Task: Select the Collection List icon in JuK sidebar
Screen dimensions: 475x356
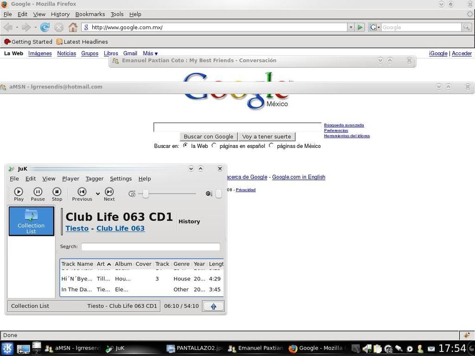Action: [31, 221]
